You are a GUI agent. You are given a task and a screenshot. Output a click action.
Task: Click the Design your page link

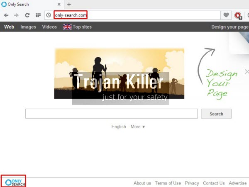pyautogui.click(x=229, y=27)
